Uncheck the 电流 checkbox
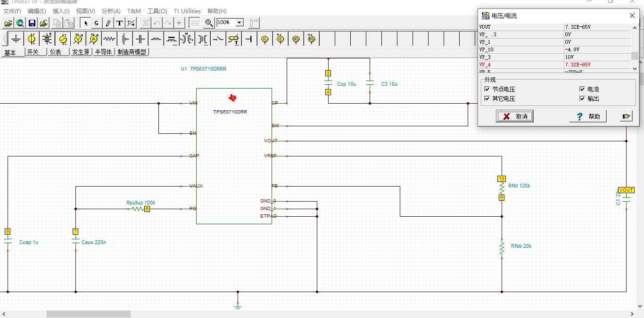 [x=582, y=89]
